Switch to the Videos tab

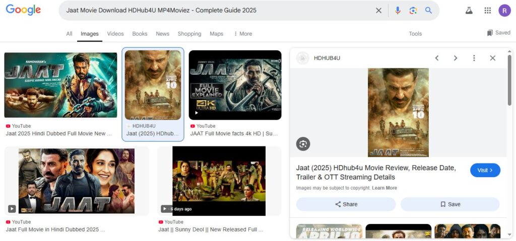[x=115, y=34]
